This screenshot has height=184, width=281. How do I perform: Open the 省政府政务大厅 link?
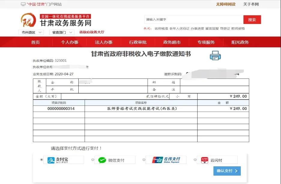click(x=92, y=32)
